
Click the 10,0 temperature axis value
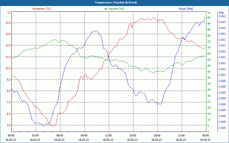click(x=8, y=68)
